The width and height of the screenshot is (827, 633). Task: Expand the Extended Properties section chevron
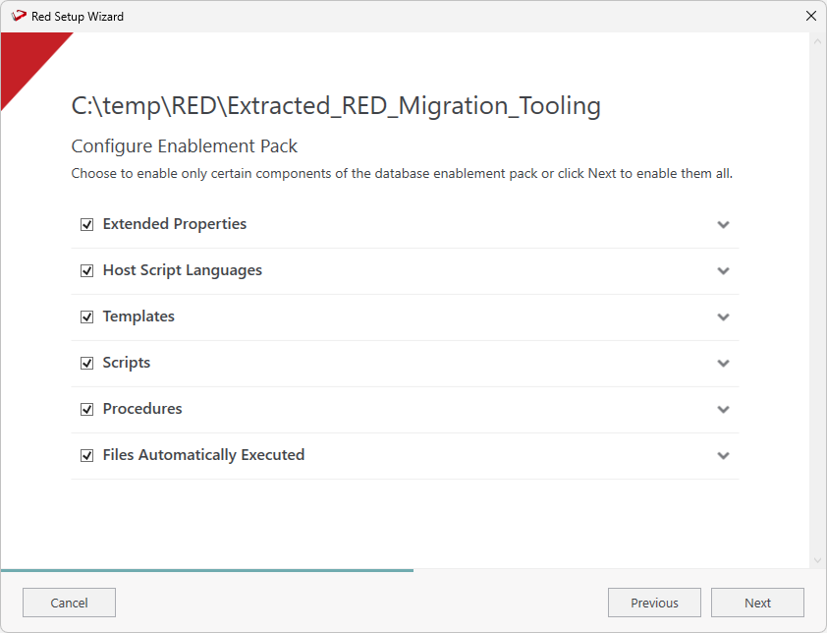(723, 225)
